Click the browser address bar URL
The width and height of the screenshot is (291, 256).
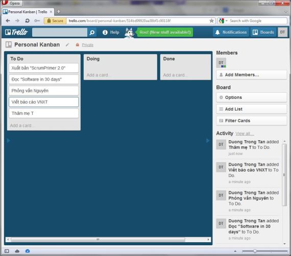(x=119, y=21)
